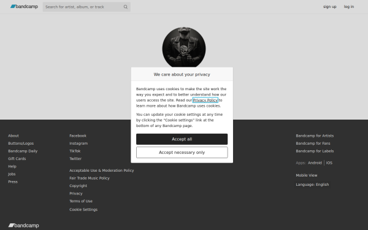Open the Copyright link
The image size is (368, 230).
tap(78, 186)
